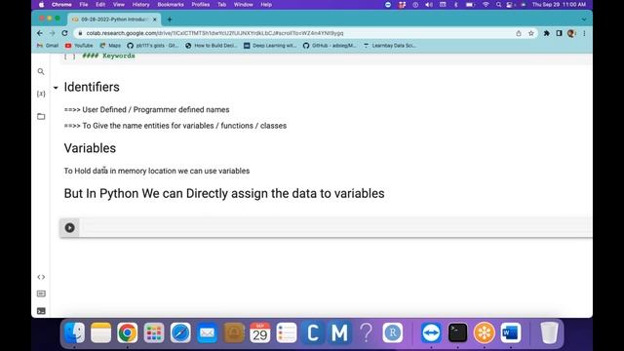
Task: Open Chrome extensions puzzle icon
Action: click(x=547, y=33)
